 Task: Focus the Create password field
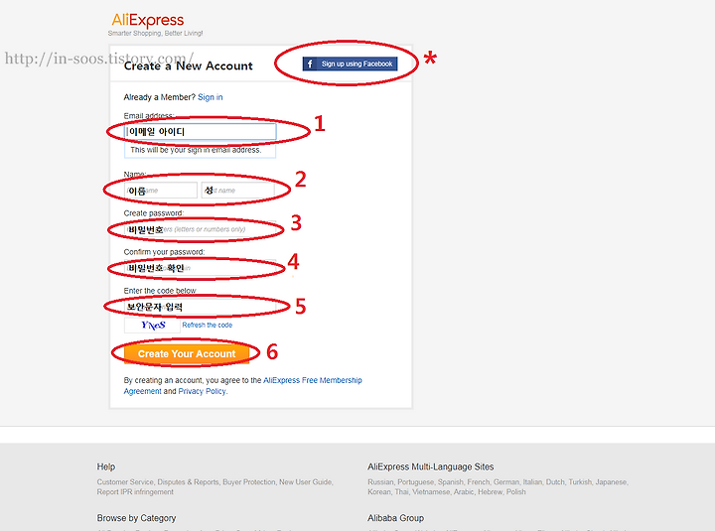tap(201, 229)
